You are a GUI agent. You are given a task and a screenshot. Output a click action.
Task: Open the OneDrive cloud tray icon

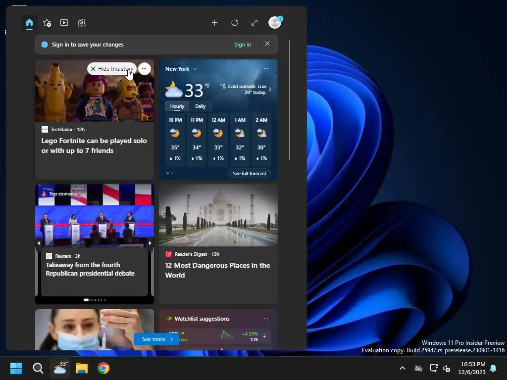[418, 368]
